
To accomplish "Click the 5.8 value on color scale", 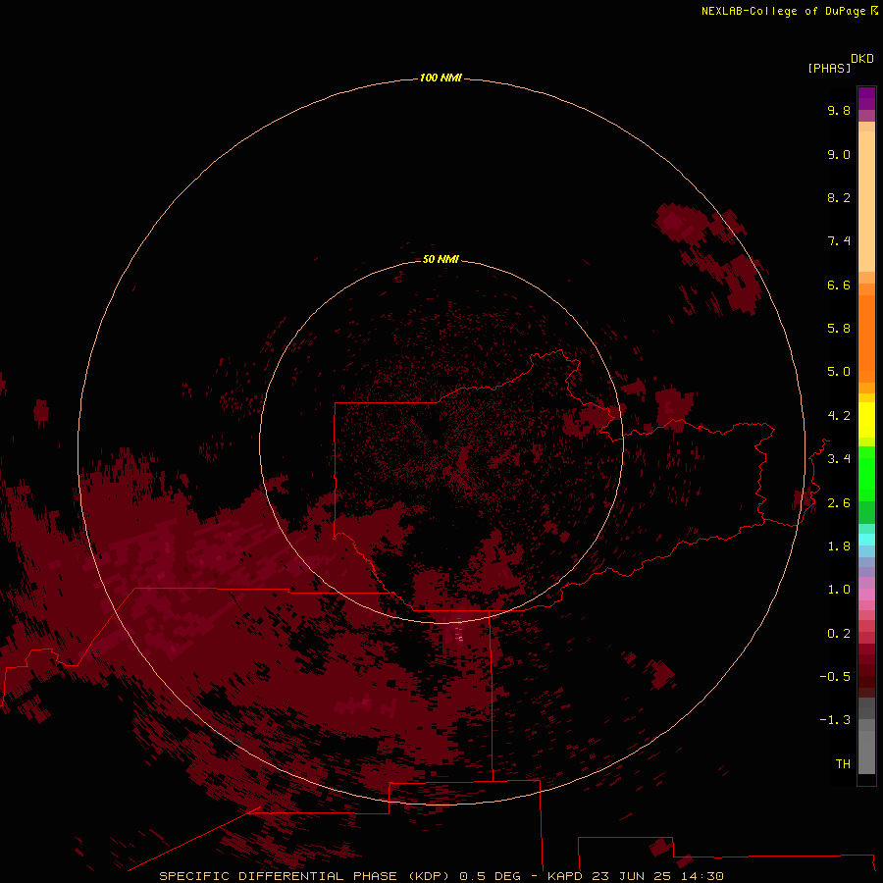I will click(839, 329).
